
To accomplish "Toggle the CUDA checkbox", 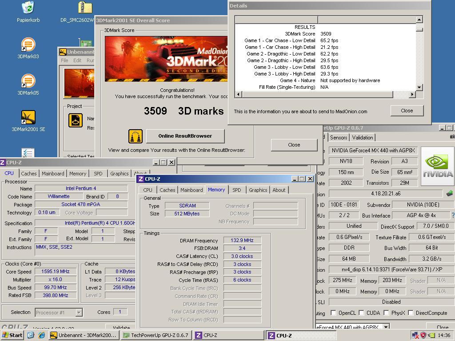I will tap(361, 313).
